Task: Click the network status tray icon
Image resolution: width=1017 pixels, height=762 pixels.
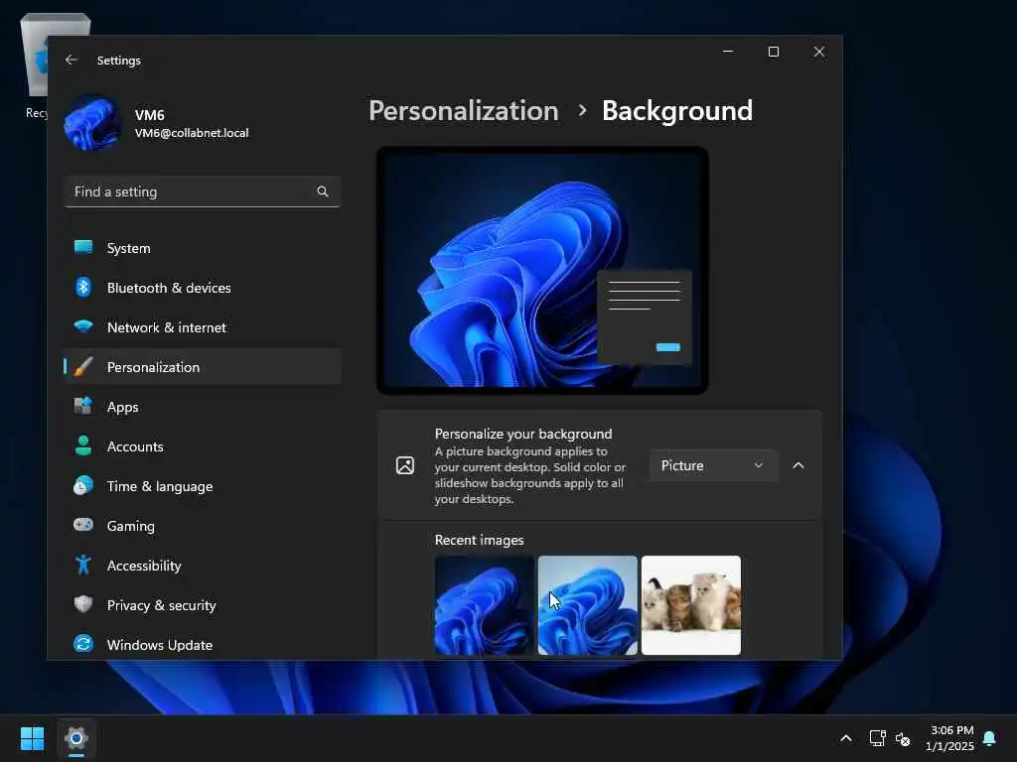Action: click(x=878, y=738)
